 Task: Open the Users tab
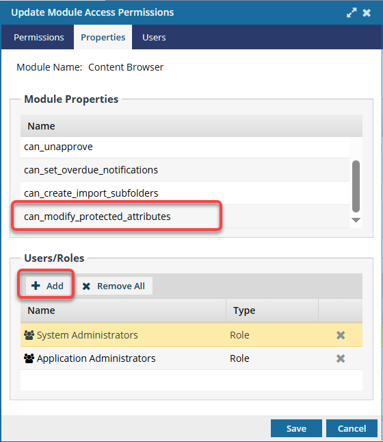(154, 37)
